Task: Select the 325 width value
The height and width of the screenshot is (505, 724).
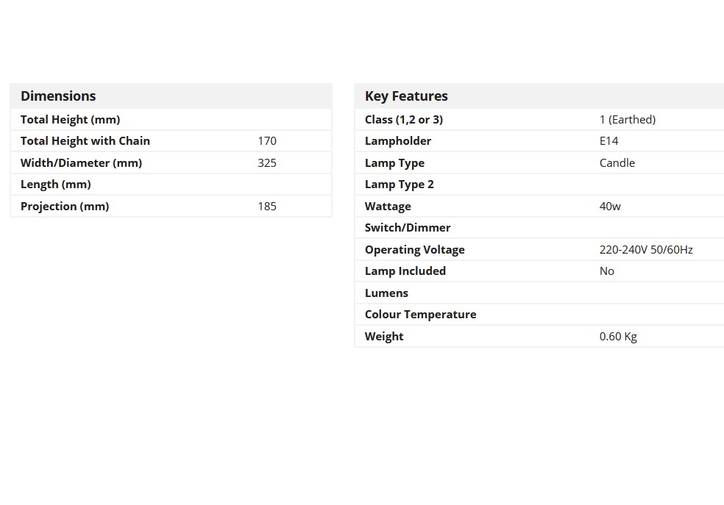Action: (x=267, y=162)
